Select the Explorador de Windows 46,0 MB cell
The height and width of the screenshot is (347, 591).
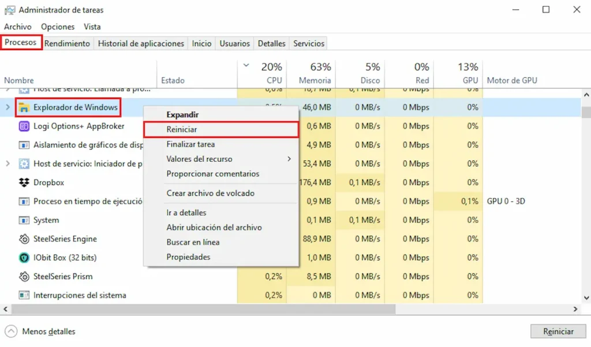(x=317, y=107)
